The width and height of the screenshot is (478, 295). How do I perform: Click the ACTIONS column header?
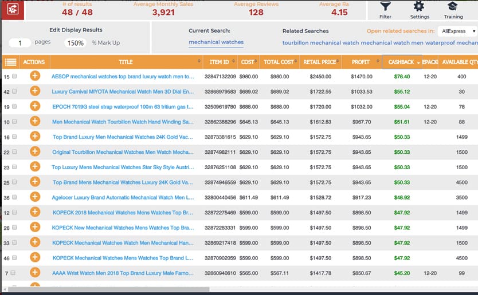tap(34, 62)
